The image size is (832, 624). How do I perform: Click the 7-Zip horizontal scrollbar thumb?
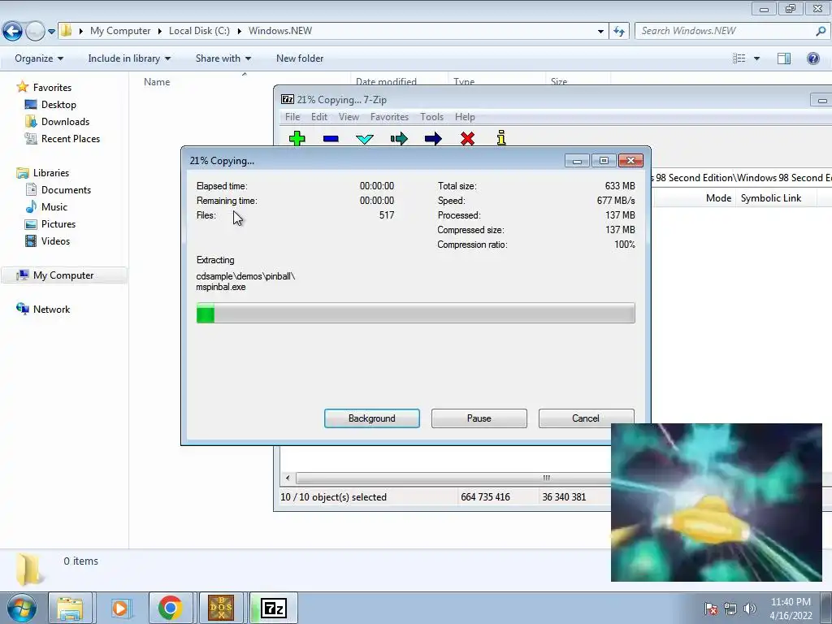tap(453, 478)
